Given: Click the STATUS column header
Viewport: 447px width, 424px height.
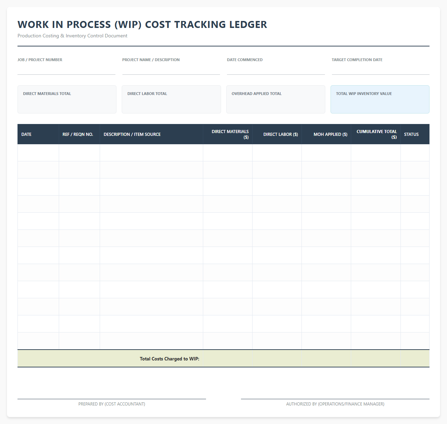Looking at the screenshot, I should coord(415,134).
